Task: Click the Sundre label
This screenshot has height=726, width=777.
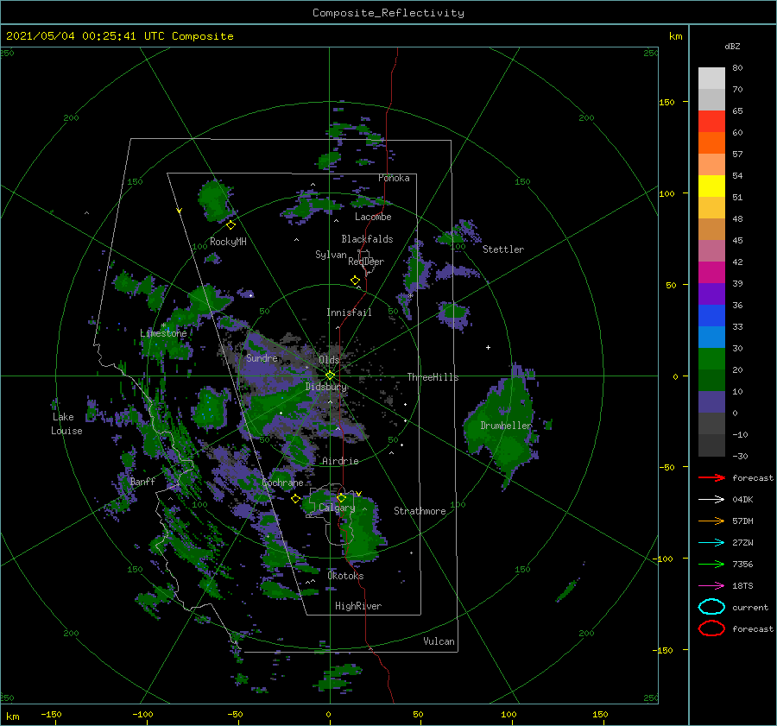Action: click(x=262, y=357)
